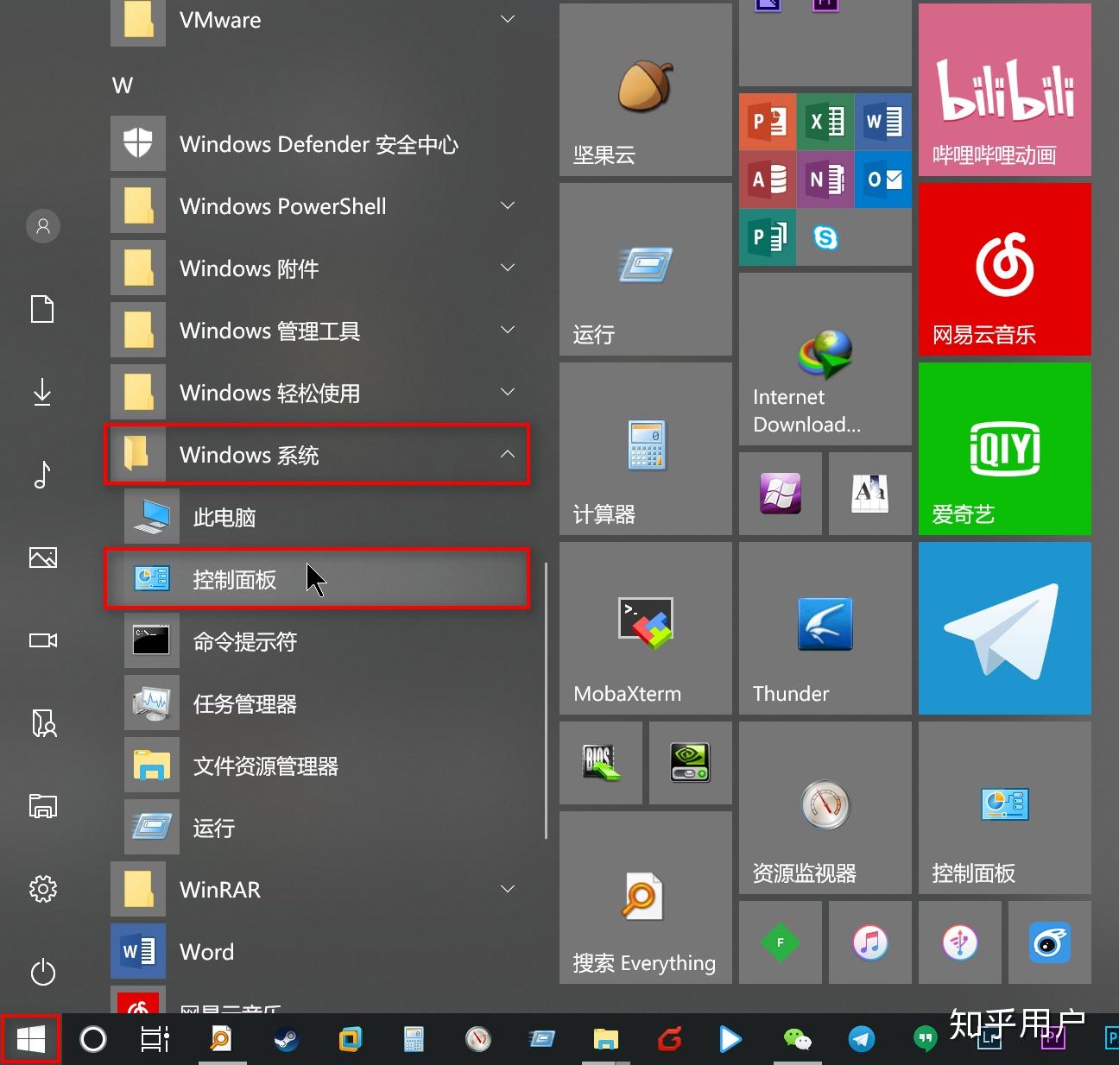Launch Access from the Office tile group

coord(767,180)
